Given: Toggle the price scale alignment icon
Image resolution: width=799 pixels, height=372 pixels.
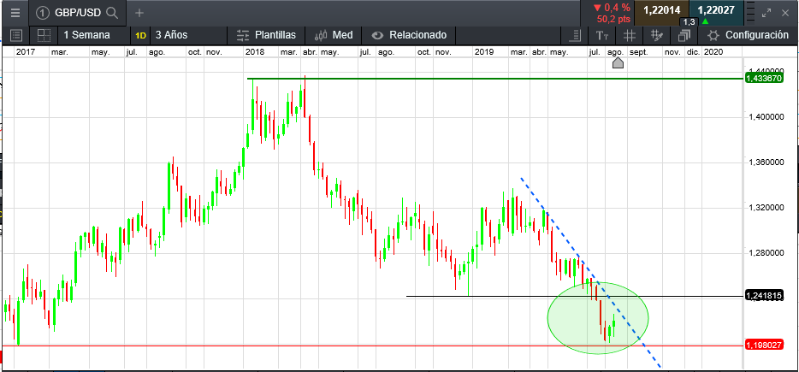Looking at the screenshot, I should tap(574, 35).
